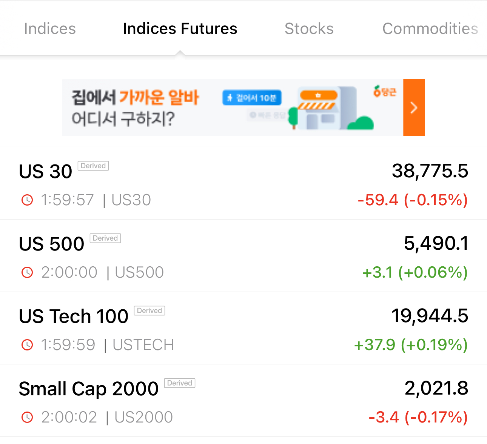Go to the Commodities tab
The height and width of the screenshot is (444, 487).
tap(430, 29)
